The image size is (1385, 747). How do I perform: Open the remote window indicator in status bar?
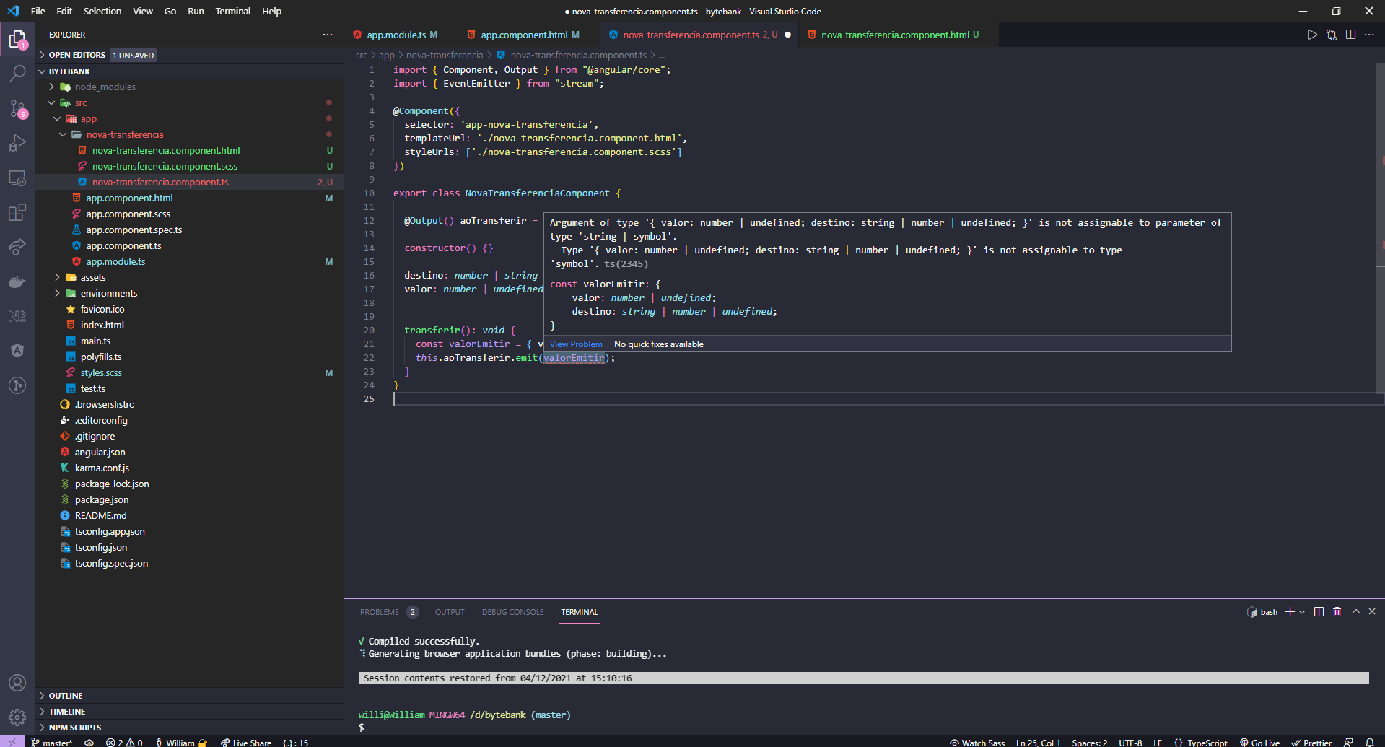click(x=12, y=742)
